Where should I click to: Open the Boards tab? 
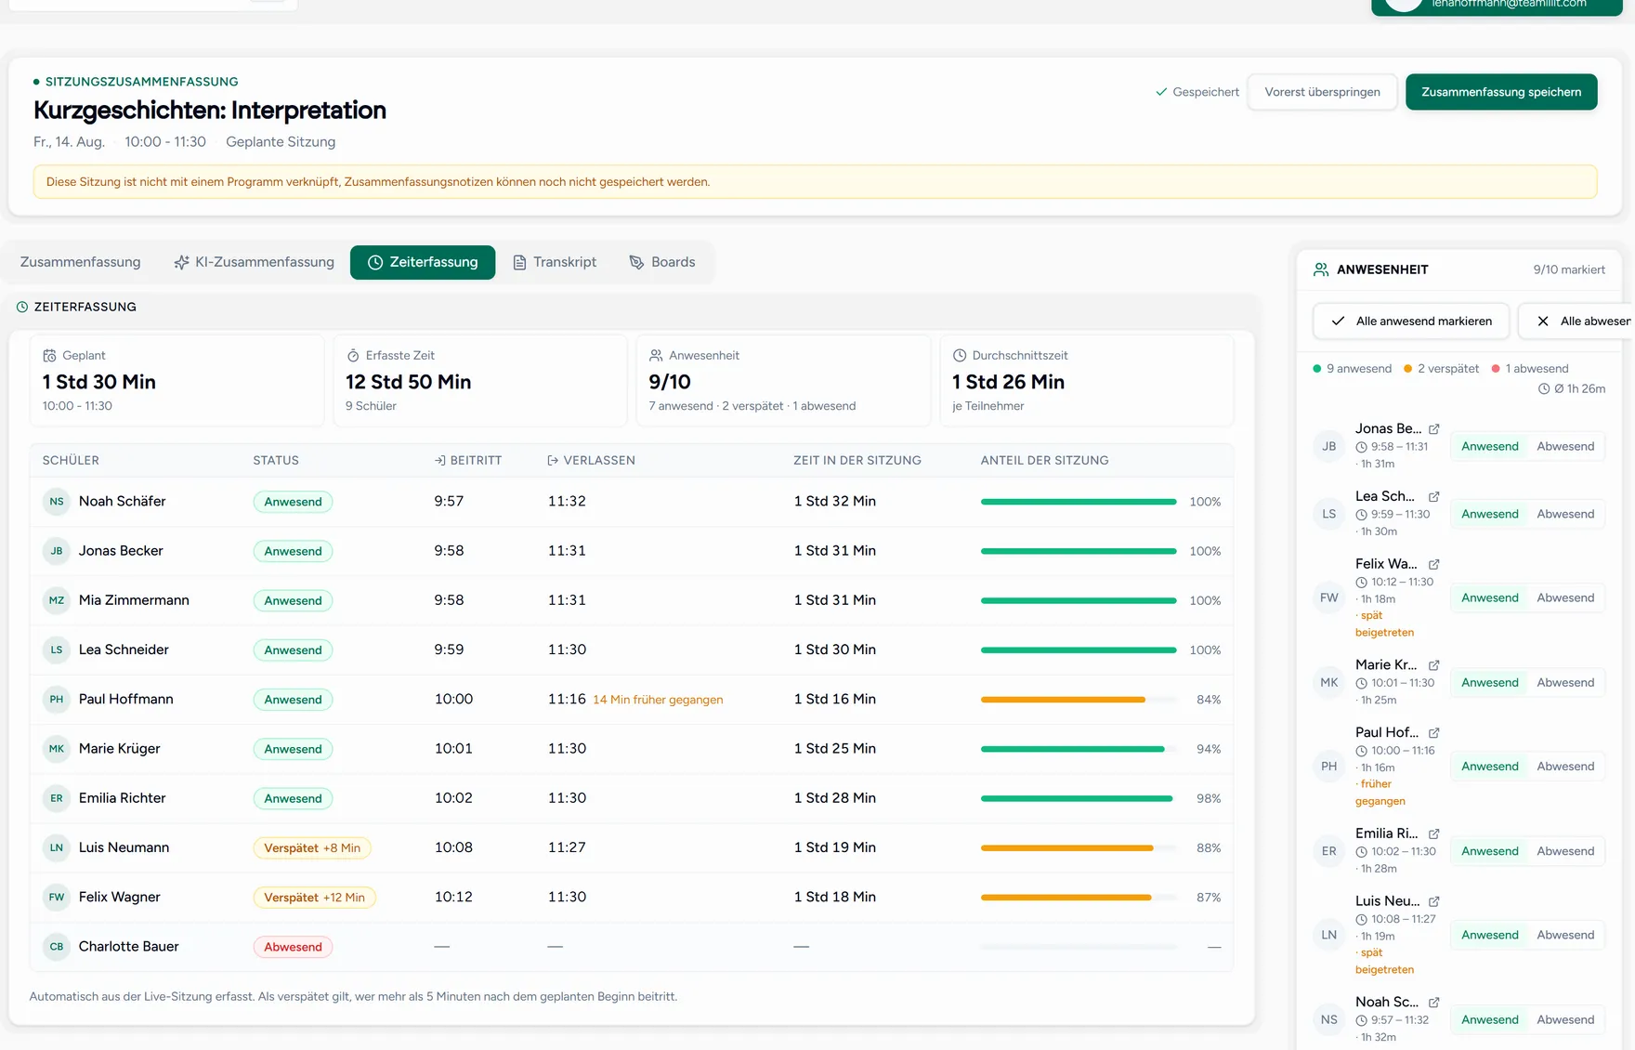click(x=661, y=262)
